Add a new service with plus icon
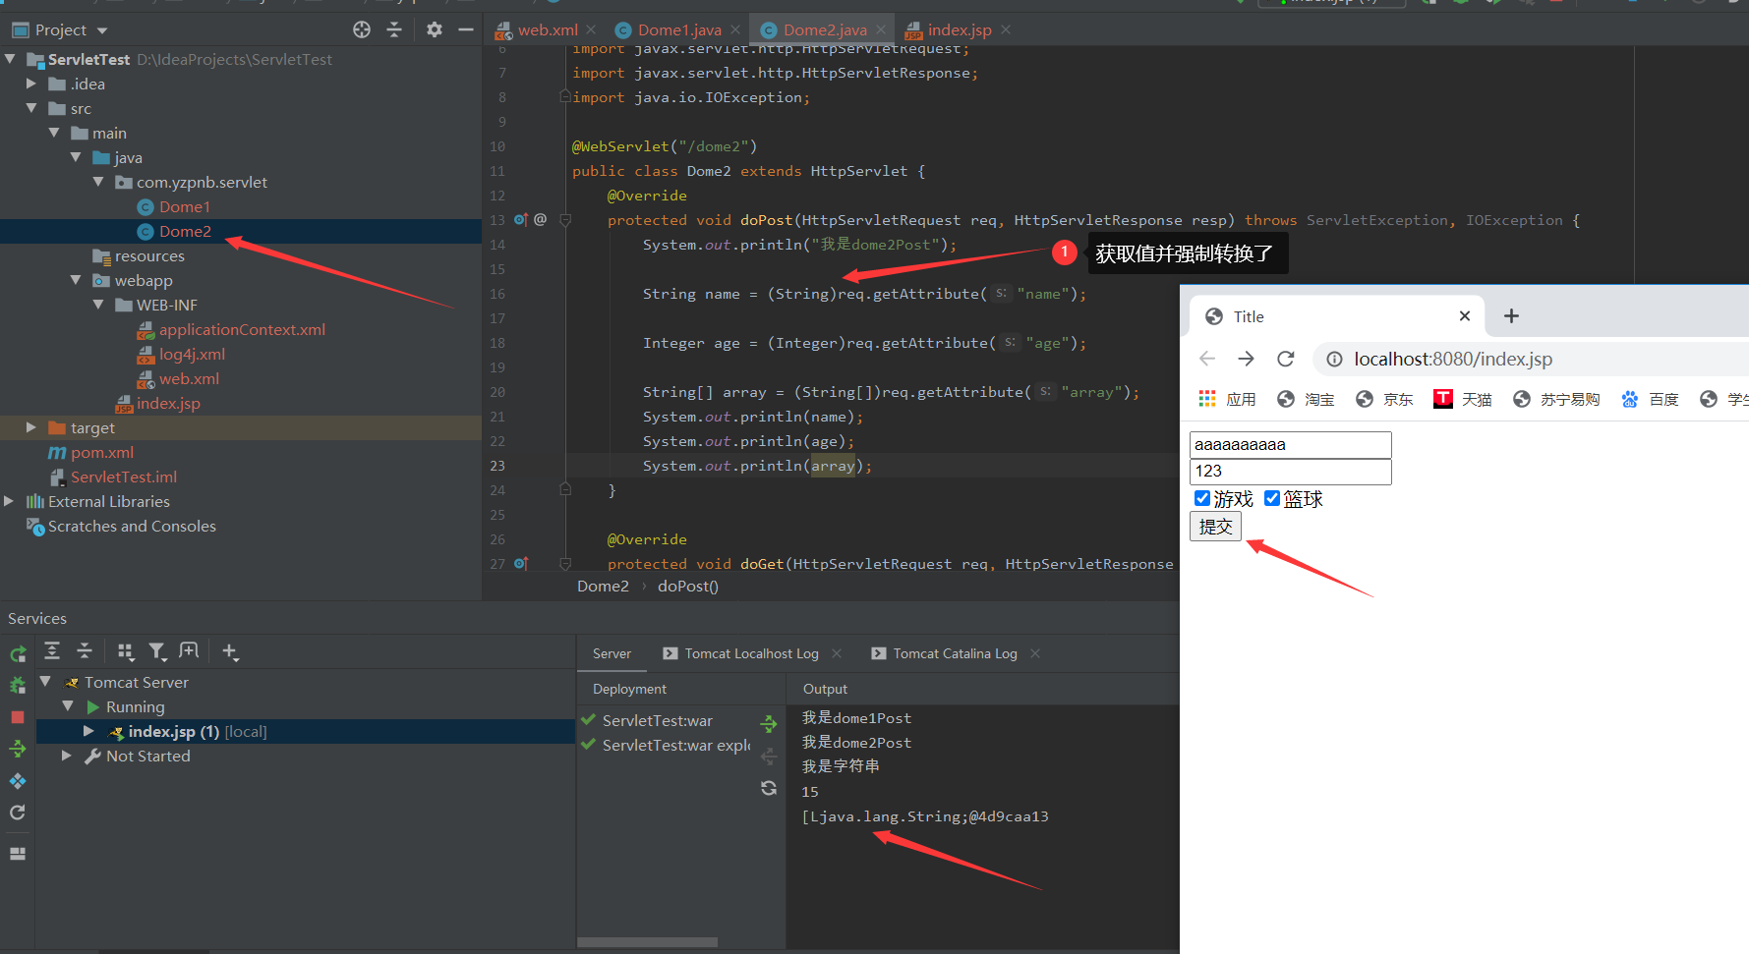This screenshot has width=1749, height=954. (x=230, y=650)
